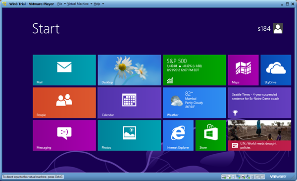
Task: Open the Seattle Times sports tile
Action: pos(259,103)
